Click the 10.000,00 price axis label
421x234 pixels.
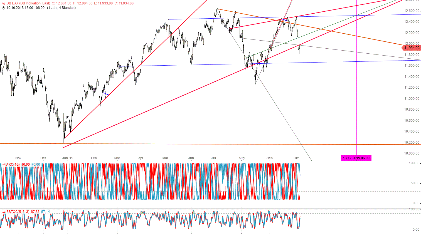(x=412, y=153)
